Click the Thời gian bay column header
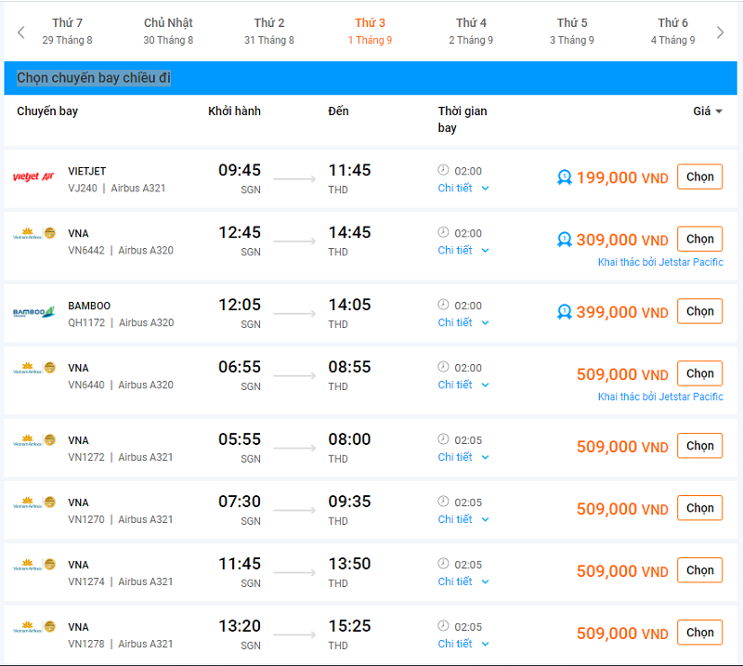 462,119
